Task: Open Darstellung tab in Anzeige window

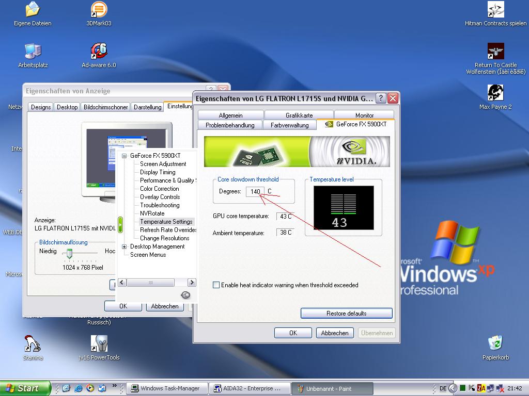Action: point(147,107)
